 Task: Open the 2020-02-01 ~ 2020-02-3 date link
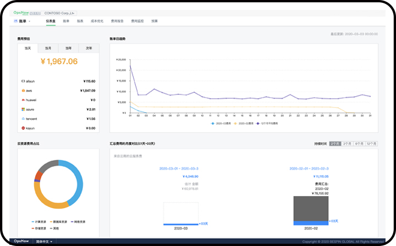(309, 169)
